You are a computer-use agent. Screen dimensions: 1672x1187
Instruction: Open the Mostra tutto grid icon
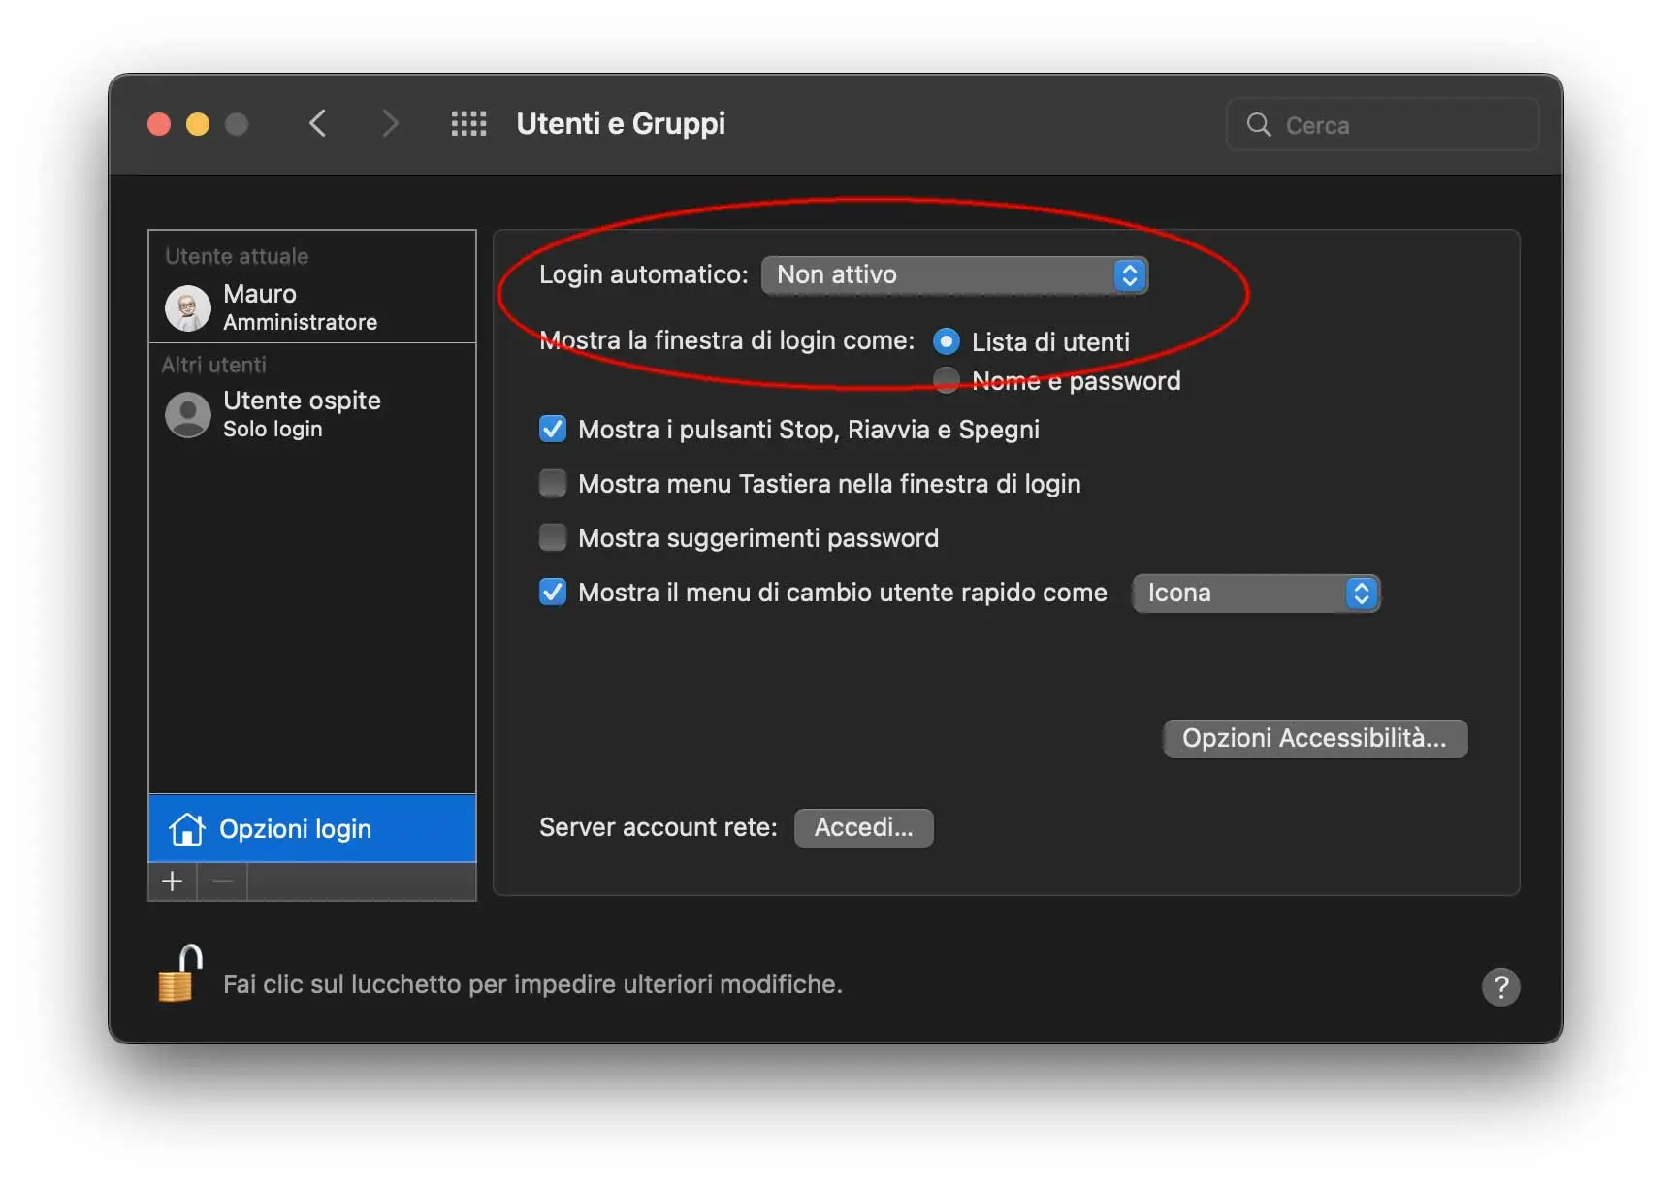pyautogui.click(x=468, y=123)
